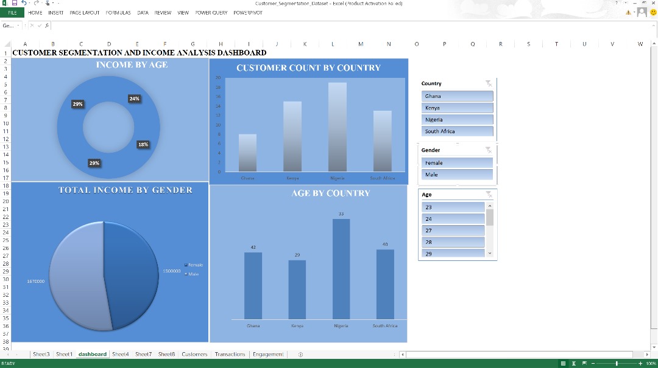Viewport: 658px width, 368px height.
Task: Select row 10 header
Action: pos(6,123)
